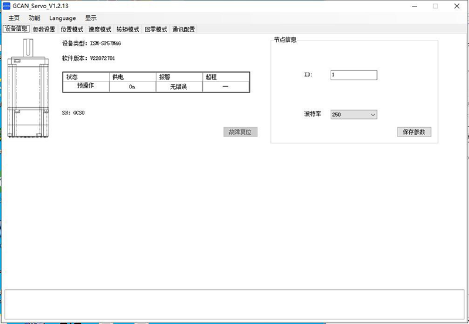
Task: Open the 显示 menu
Action: point(91,18)
